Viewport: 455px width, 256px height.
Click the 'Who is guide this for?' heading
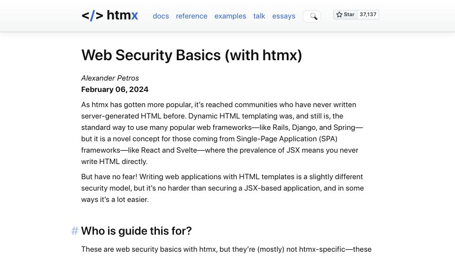(136, 231)
